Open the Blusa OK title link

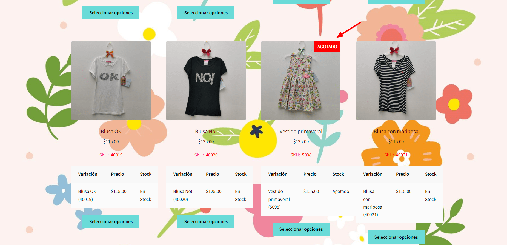coord(111,132)
